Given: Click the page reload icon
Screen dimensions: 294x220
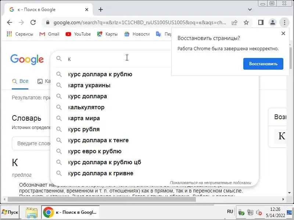Looking at the screenshot, I should click(33, 22).
